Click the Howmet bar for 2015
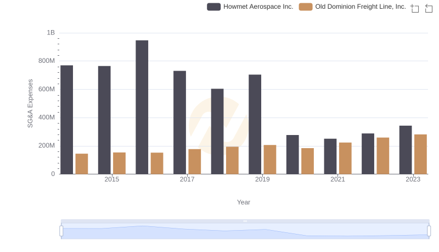The width and height of the screenshot is (439, 252). [104, 120]
